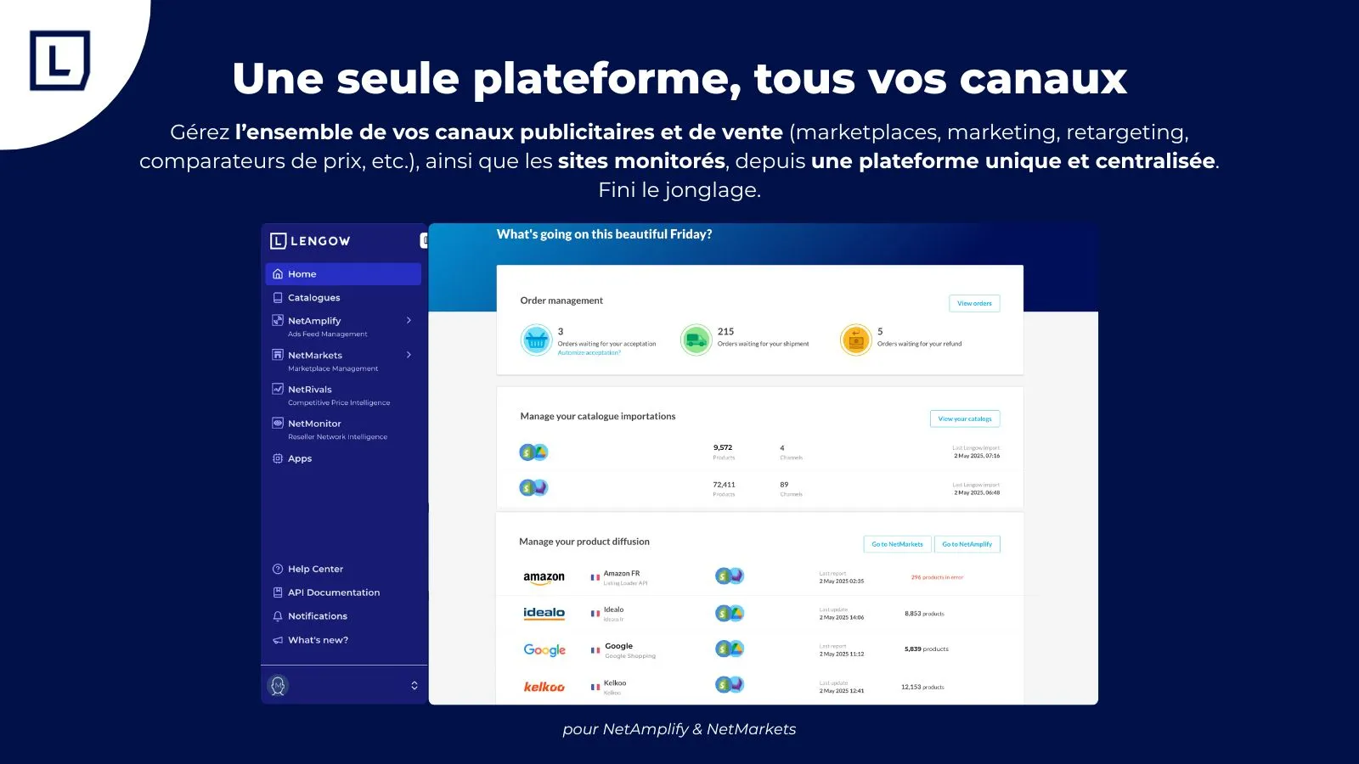1359x764 pixels.
Task: Click the Google Shopping channel name
Action: click(630, 656)
